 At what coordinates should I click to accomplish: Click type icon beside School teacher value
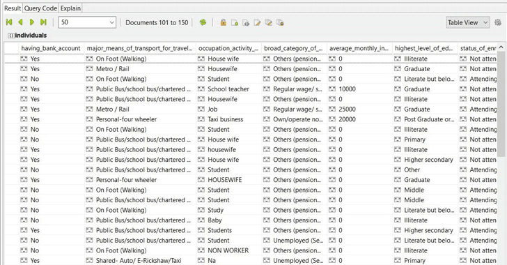click(201, 89)
